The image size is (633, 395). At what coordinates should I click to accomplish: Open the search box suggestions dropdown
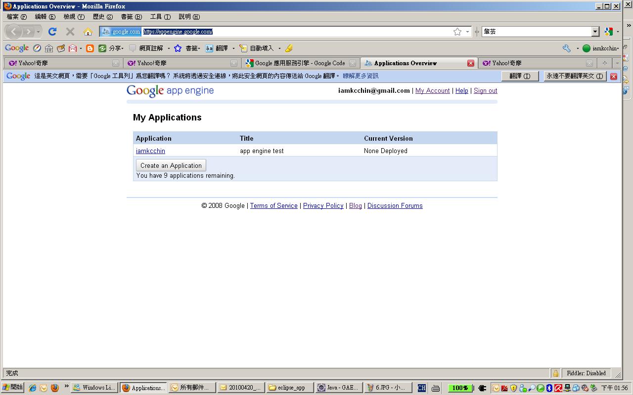[595, 32]
